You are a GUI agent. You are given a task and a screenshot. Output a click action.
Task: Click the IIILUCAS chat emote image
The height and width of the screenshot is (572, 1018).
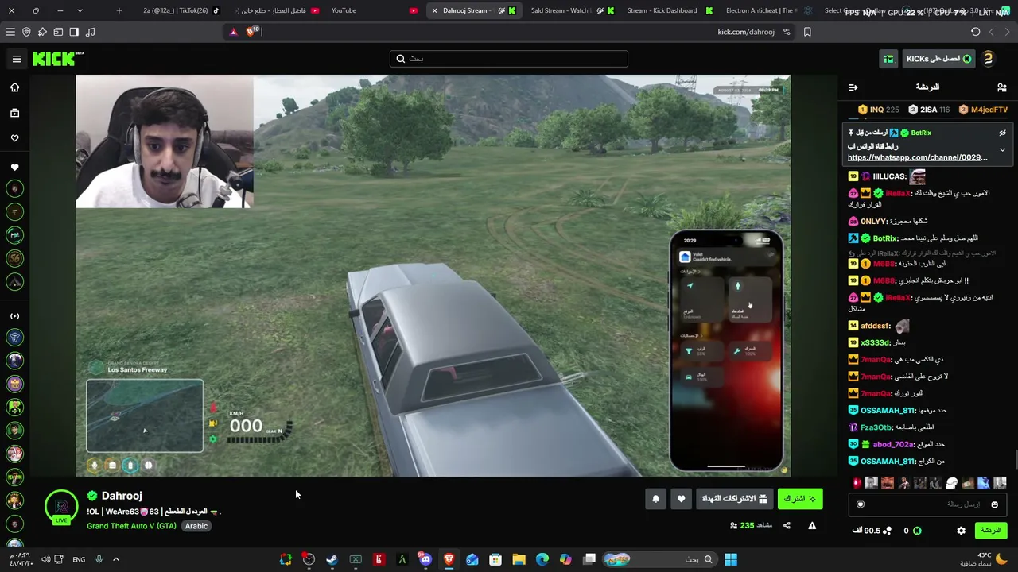click(918, 176)
